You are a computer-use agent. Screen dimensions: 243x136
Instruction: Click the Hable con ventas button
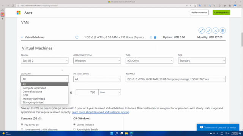coord(199,12)
